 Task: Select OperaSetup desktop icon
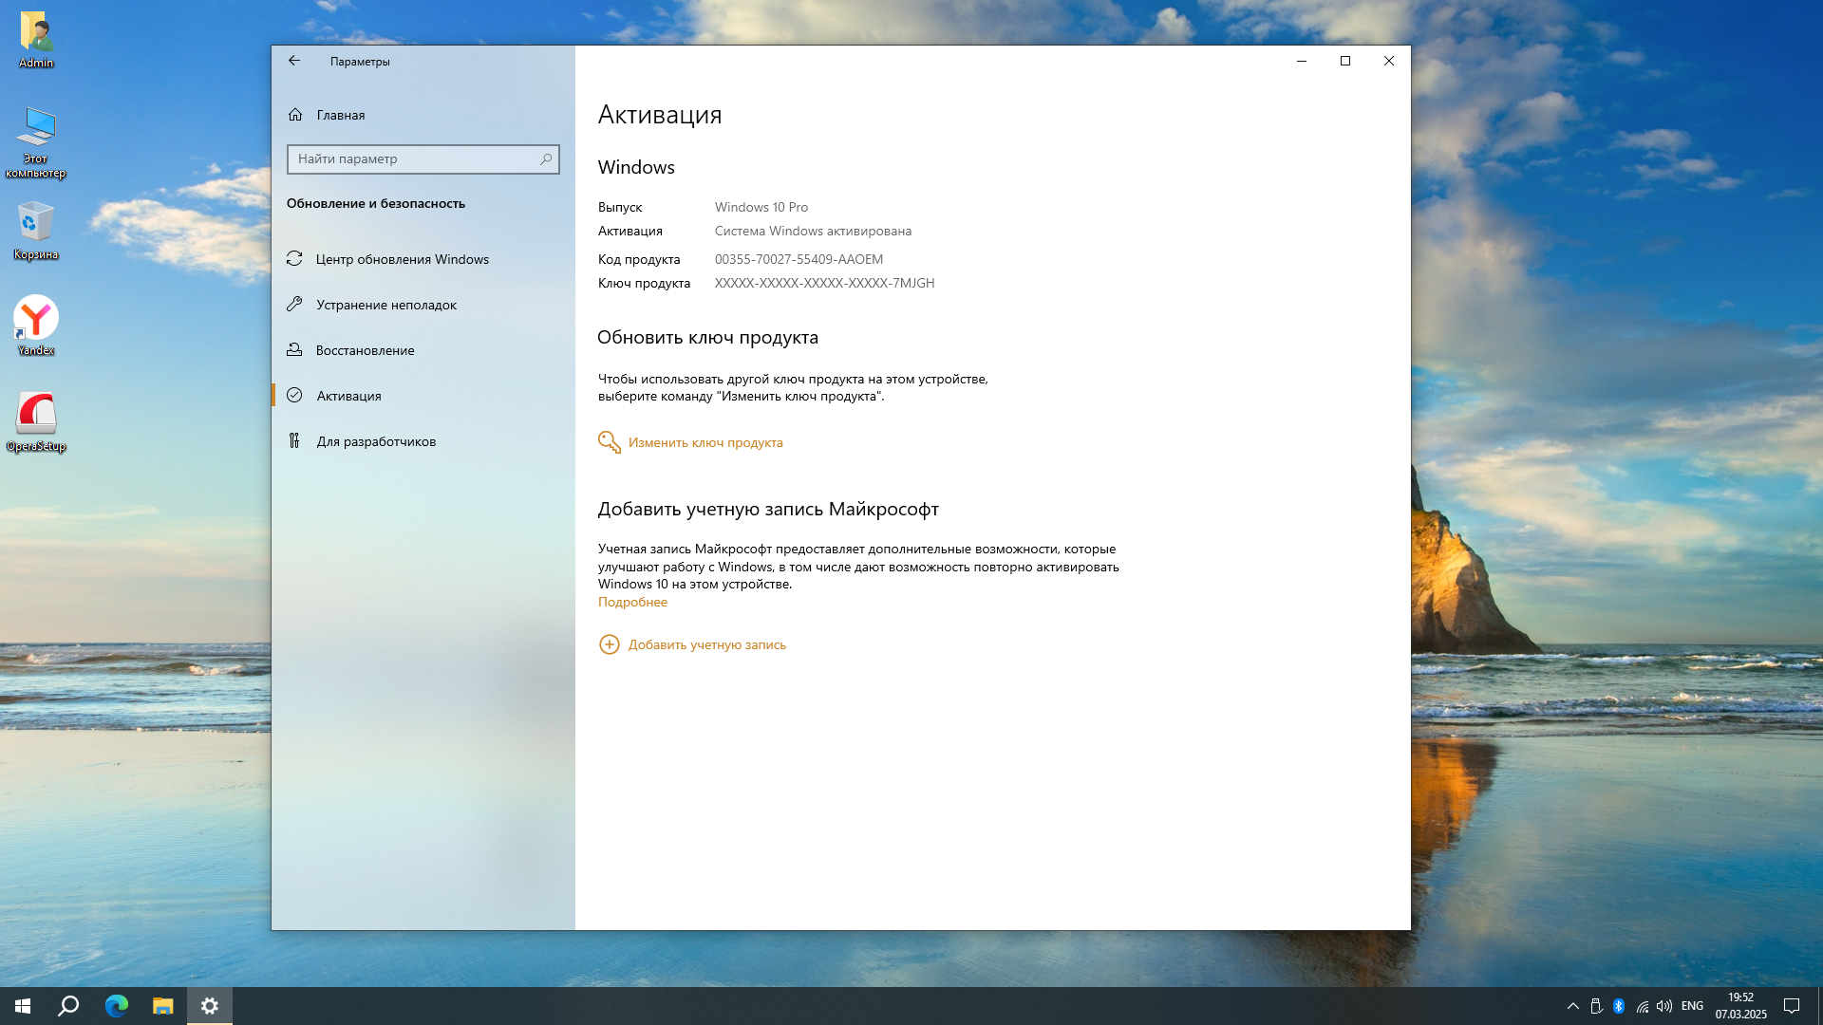pos(36,416)
